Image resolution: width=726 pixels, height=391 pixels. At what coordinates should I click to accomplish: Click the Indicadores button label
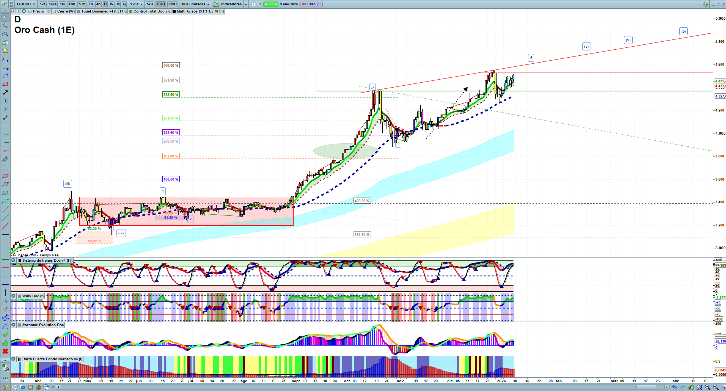click(231, 4)
